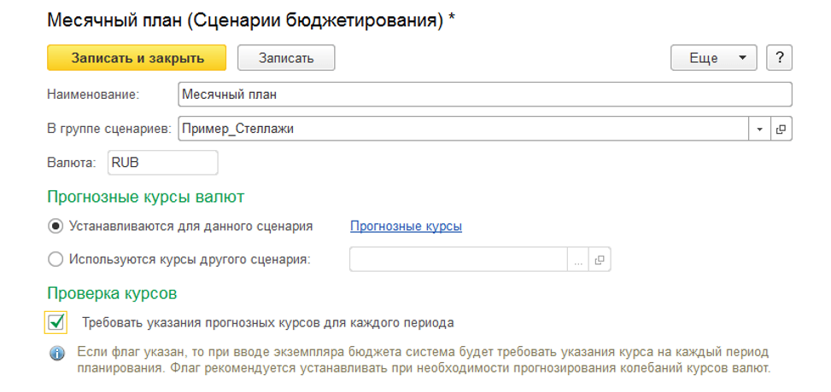Click into the 'Наименование' text field
Viewport: 831px width, 392px height.
(484, 94)
